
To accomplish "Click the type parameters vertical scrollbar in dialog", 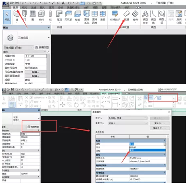I will click(167, 154).
